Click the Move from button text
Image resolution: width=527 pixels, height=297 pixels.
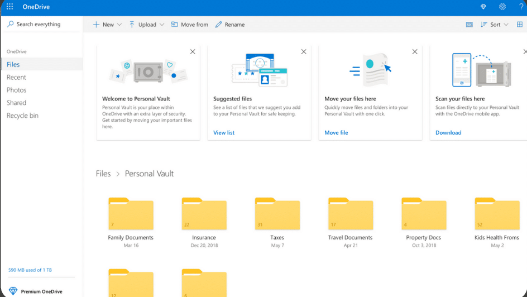tap(194, 25)
